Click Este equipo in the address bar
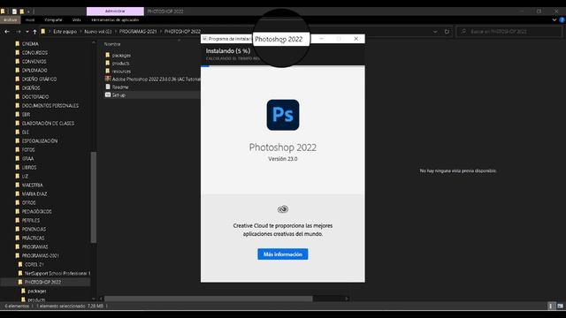The width and height of the screenshot is (566, 318). coord(65,32)
